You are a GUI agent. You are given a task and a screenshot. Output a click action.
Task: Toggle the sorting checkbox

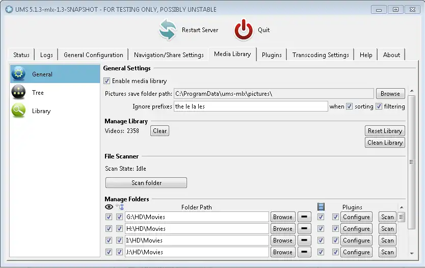point(350,106)
